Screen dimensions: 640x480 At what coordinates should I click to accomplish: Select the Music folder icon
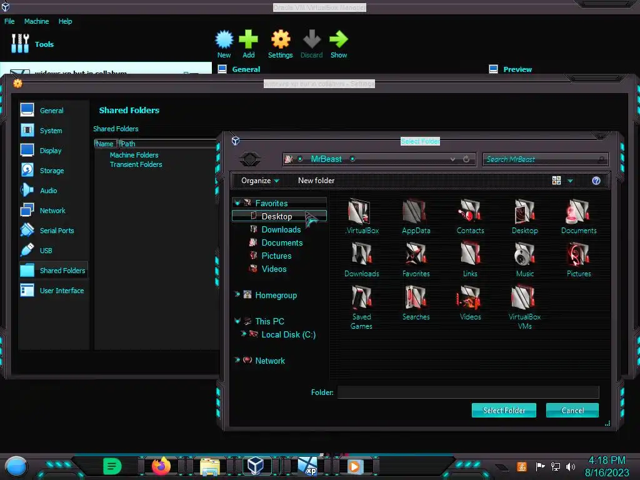point(525,259)
